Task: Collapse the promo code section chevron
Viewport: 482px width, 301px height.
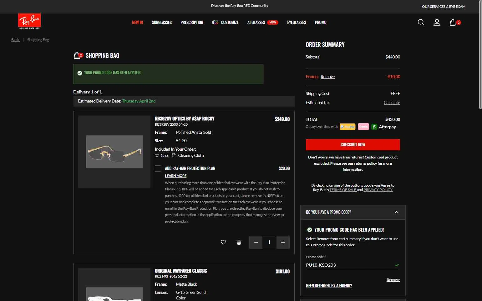Action: coord(397,212)
